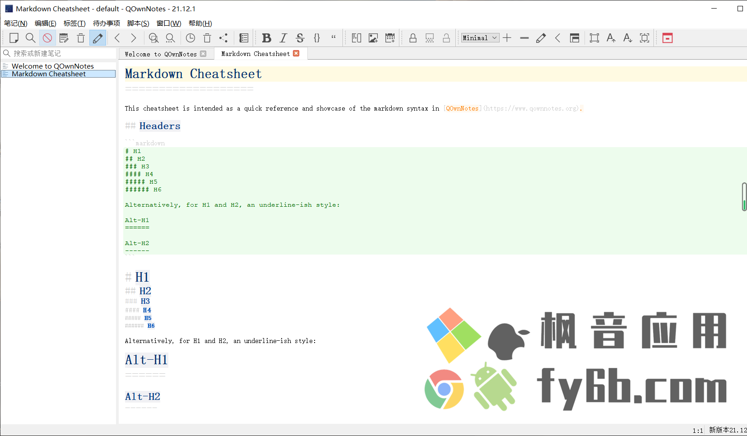Open note history via the clock icon
Image resolution: width=747 pixels, height=436 pixels.
pos(190,38)
